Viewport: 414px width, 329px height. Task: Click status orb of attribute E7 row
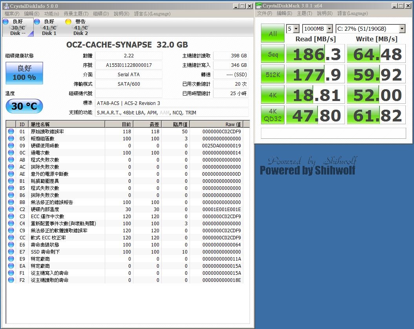(x=11, y=252)
